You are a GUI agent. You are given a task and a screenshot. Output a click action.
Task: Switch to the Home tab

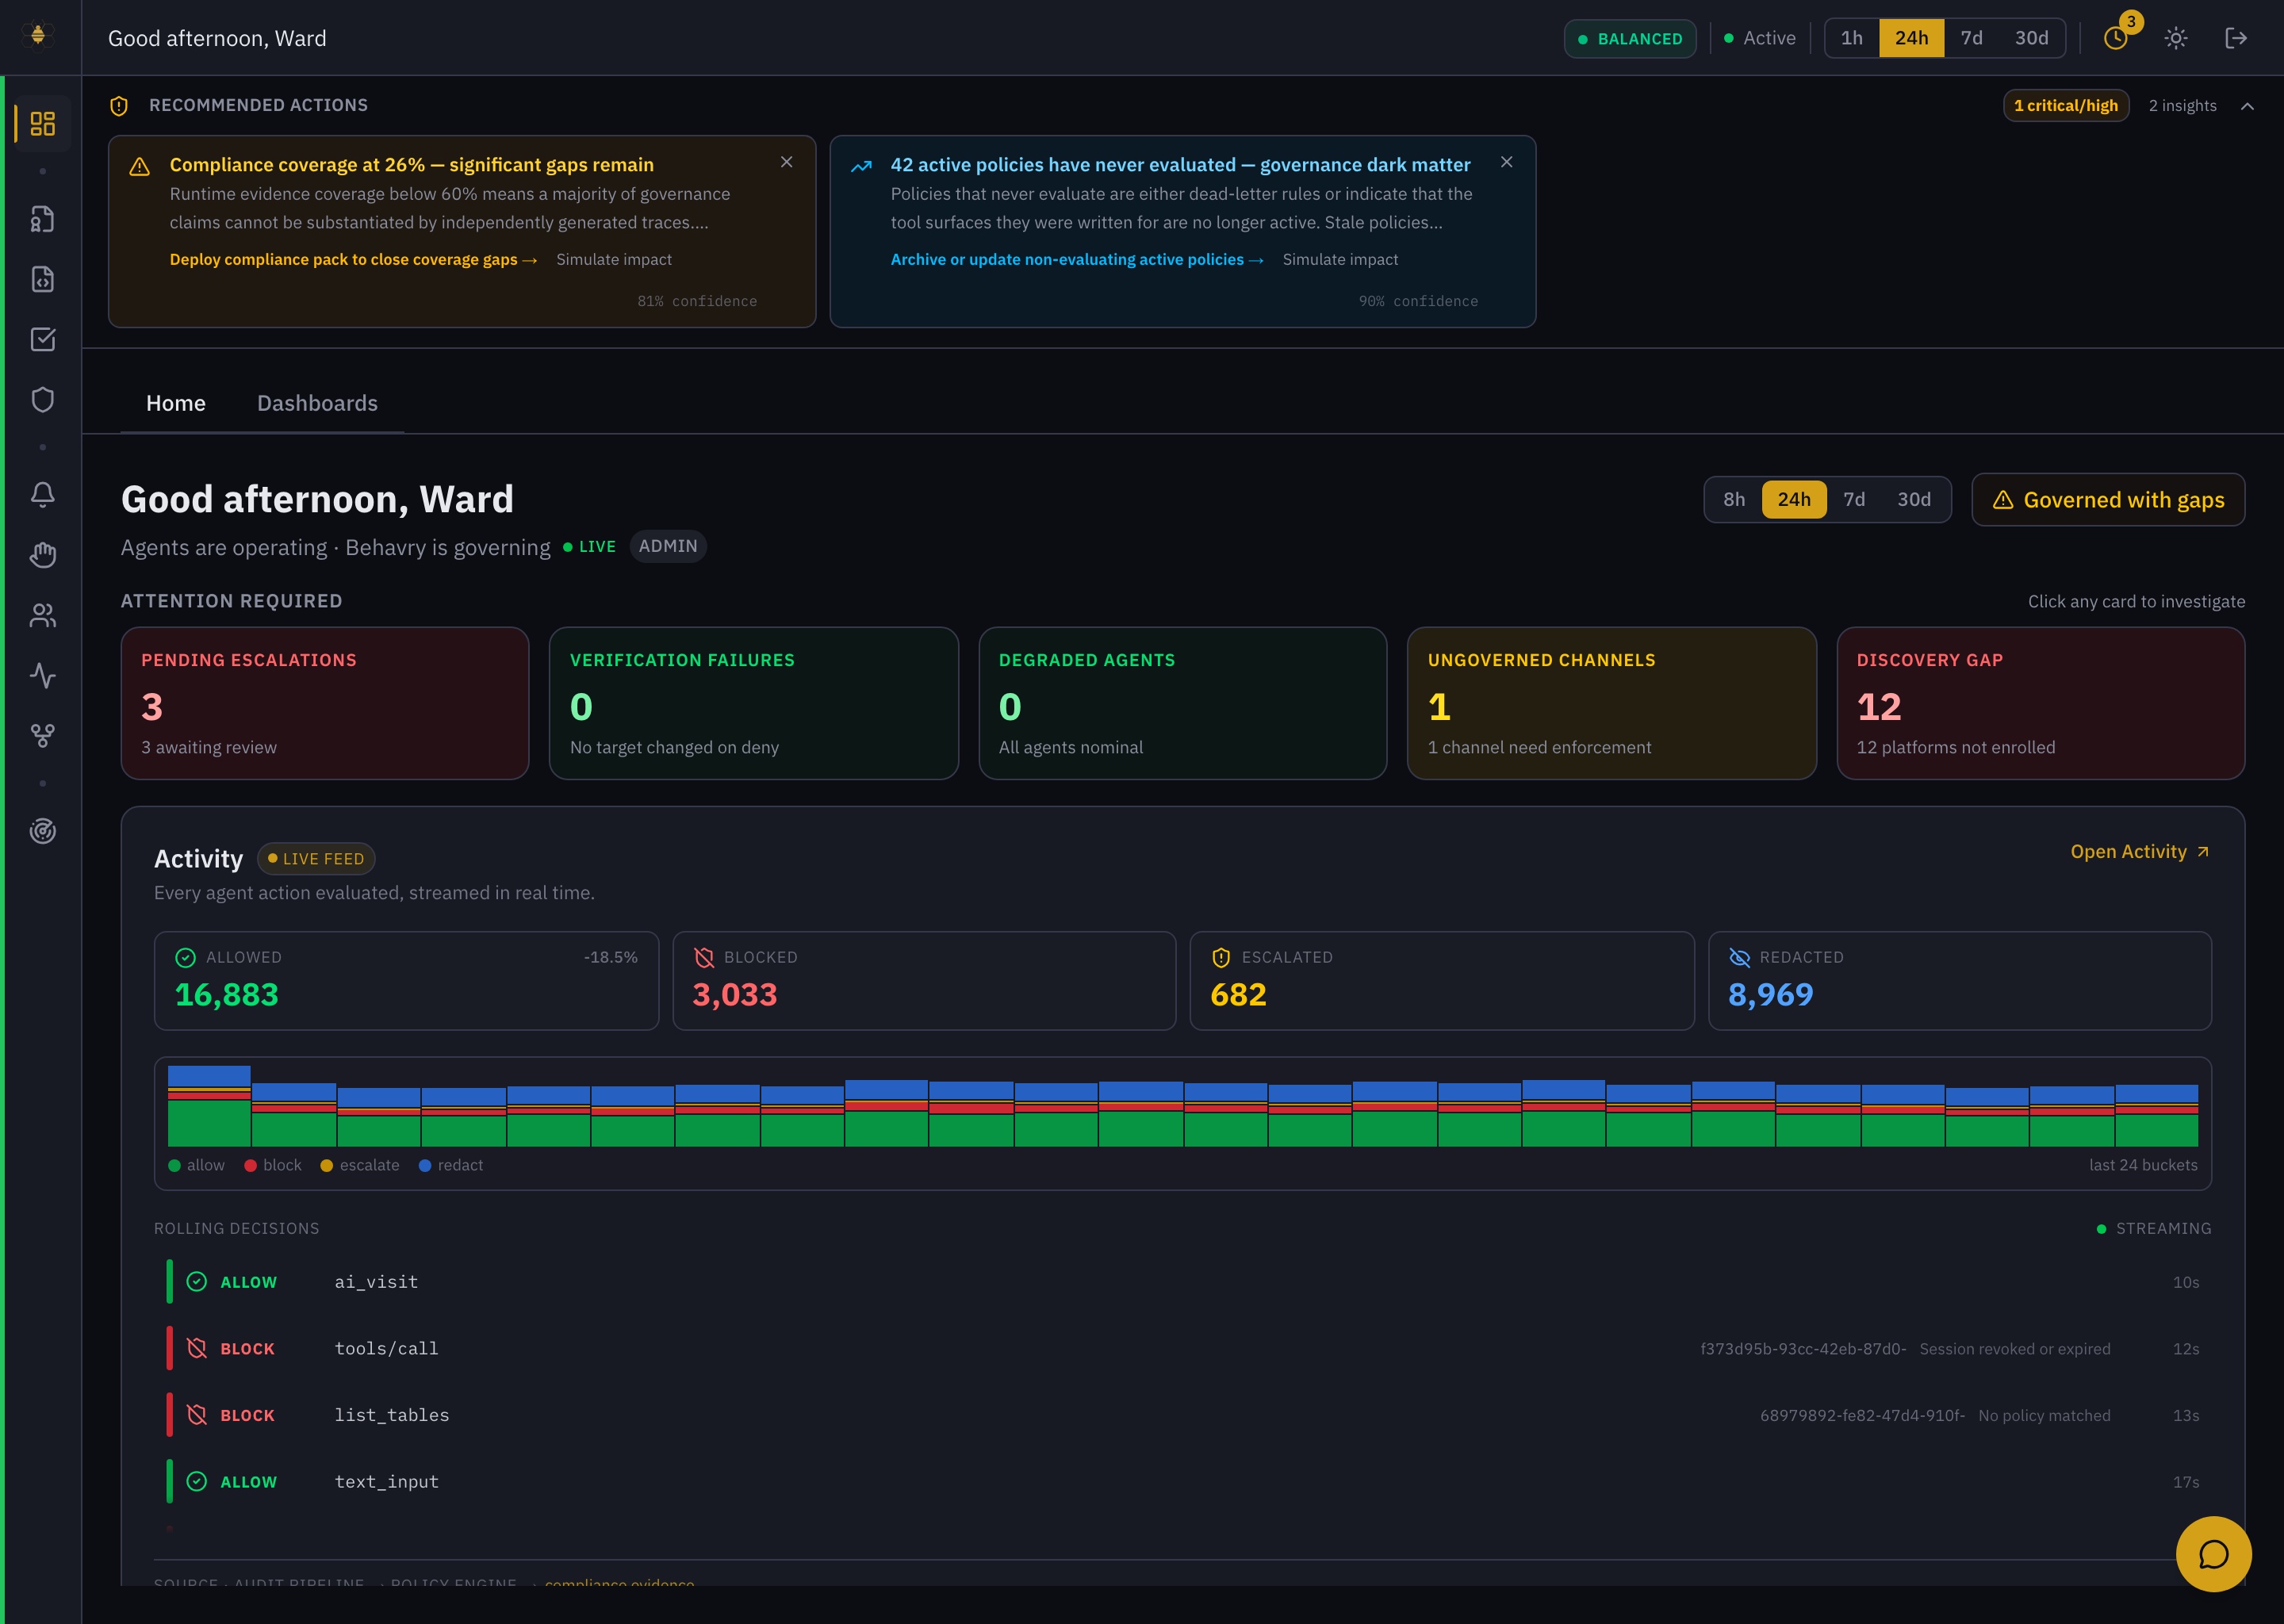coord(176,403)
